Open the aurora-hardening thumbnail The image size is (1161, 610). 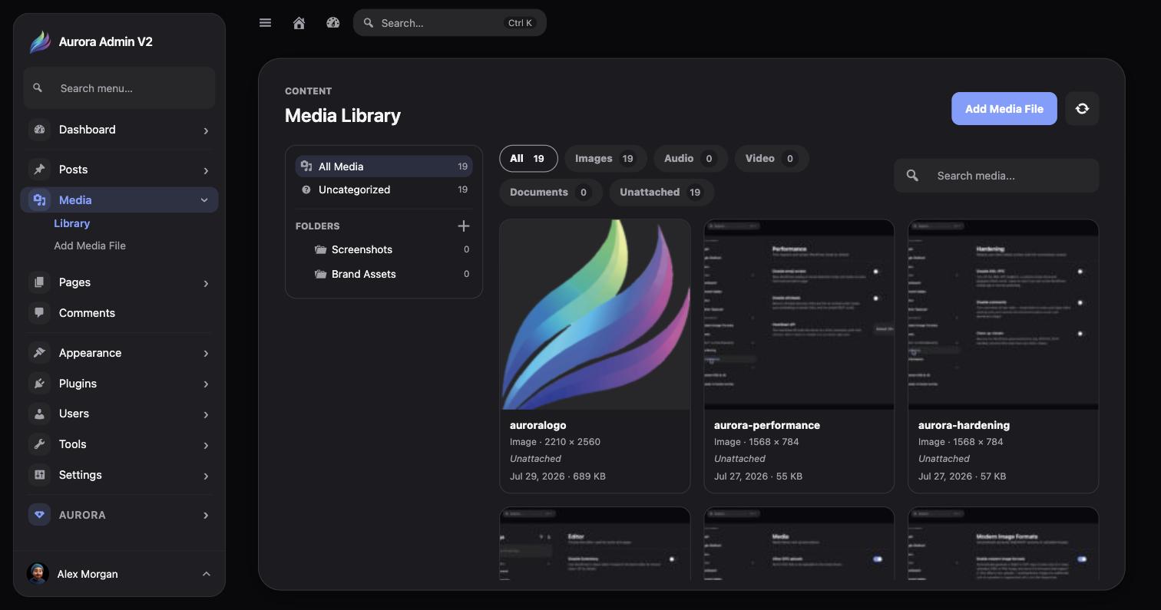pyautogui.click(x=1004, y=315)
